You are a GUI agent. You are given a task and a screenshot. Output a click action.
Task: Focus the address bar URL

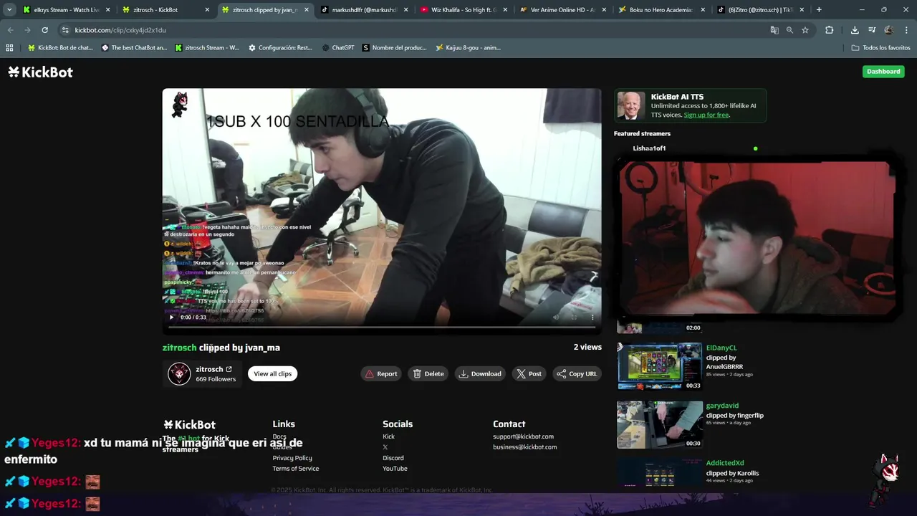pos(120,30)
